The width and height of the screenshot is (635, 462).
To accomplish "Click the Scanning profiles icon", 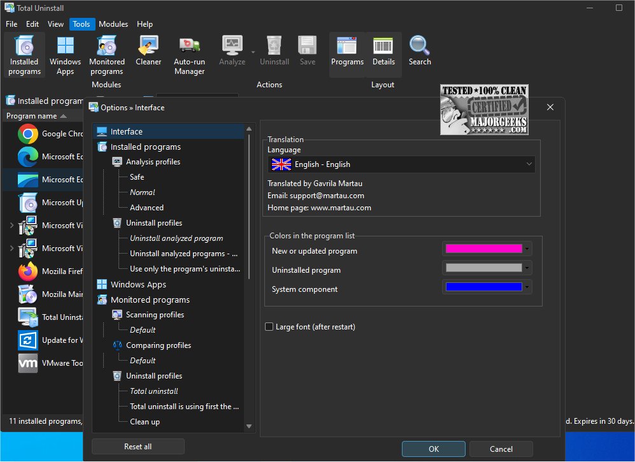I will pyautogui.click(x=117, y=315).
